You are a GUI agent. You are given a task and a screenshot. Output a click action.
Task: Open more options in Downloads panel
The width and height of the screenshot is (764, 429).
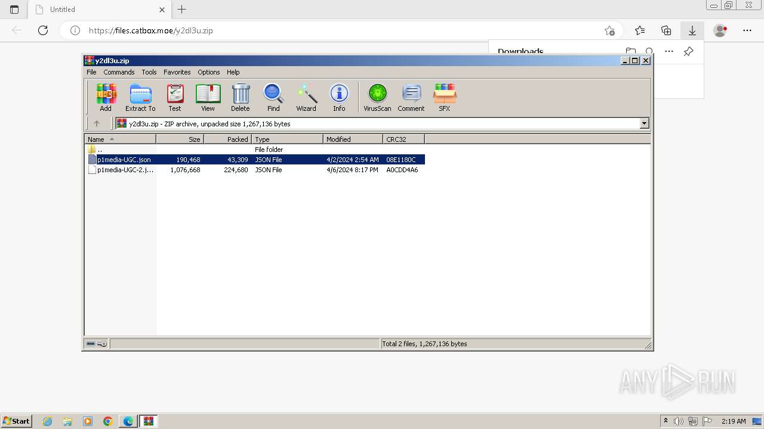(x=669, y=51)
